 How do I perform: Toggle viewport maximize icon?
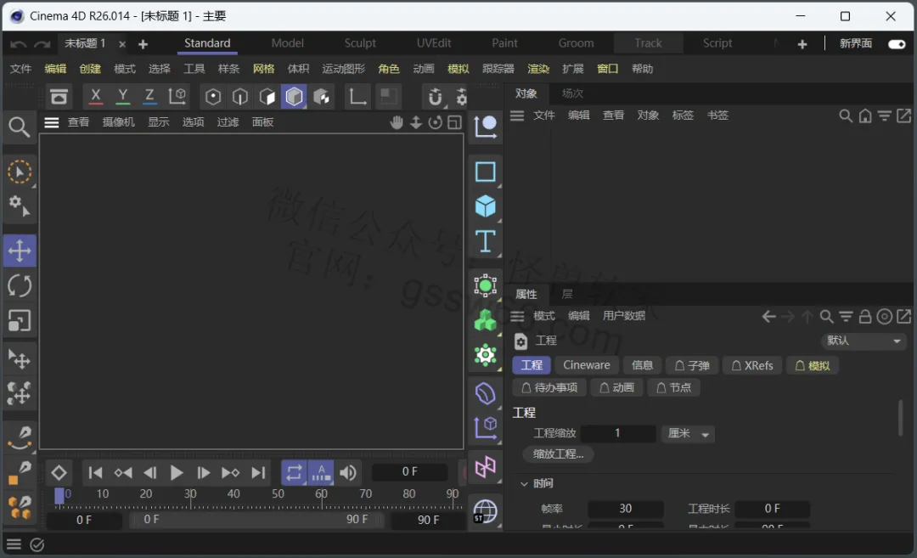pyautogui.click(x=454, y=122)
